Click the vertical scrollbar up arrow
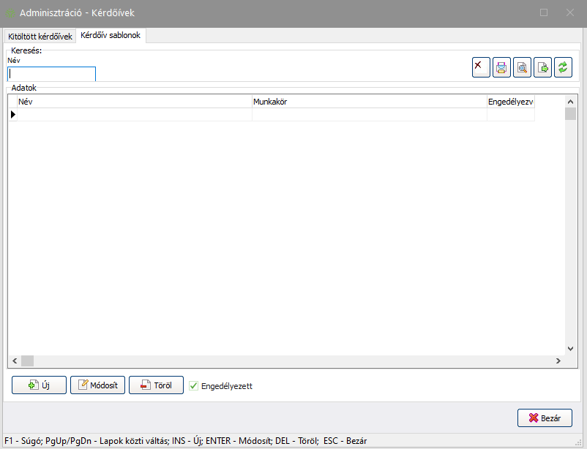The width and height of the screenshot is (587, 449). (x=571, y=101)
